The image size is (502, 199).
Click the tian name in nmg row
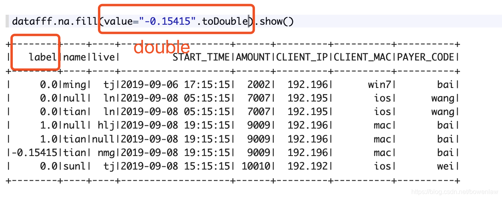pos(74,152)
